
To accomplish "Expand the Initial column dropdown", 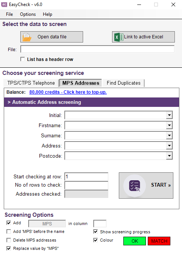I will (169, 115).
